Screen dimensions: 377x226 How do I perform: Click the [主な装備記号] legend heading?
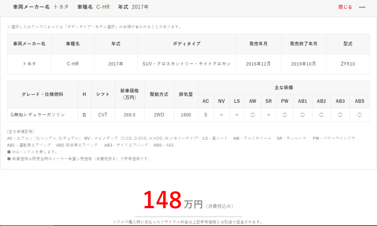coord(21,131)
